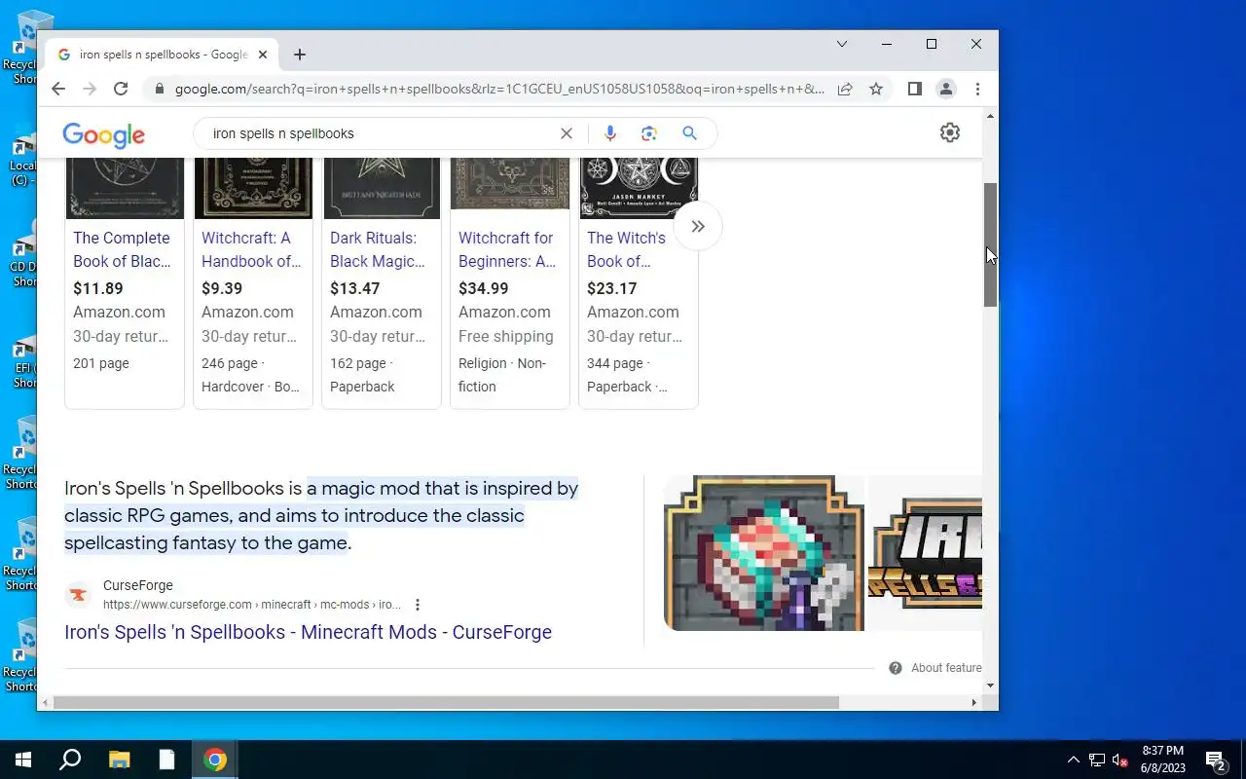Open Witchcraft for Beginners product
Viewport: 1246px width, 779px height.
click(507, 249)
